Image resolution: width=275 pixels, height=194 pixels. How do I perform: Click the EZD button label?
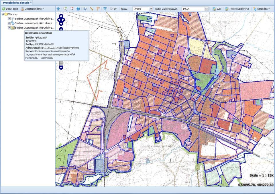click(219, 9)
